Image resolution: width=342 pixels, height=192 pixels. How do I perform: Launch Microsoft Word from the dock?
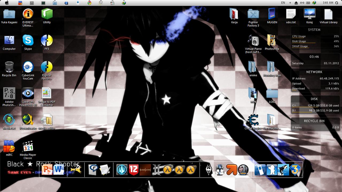tap(59, 170)
